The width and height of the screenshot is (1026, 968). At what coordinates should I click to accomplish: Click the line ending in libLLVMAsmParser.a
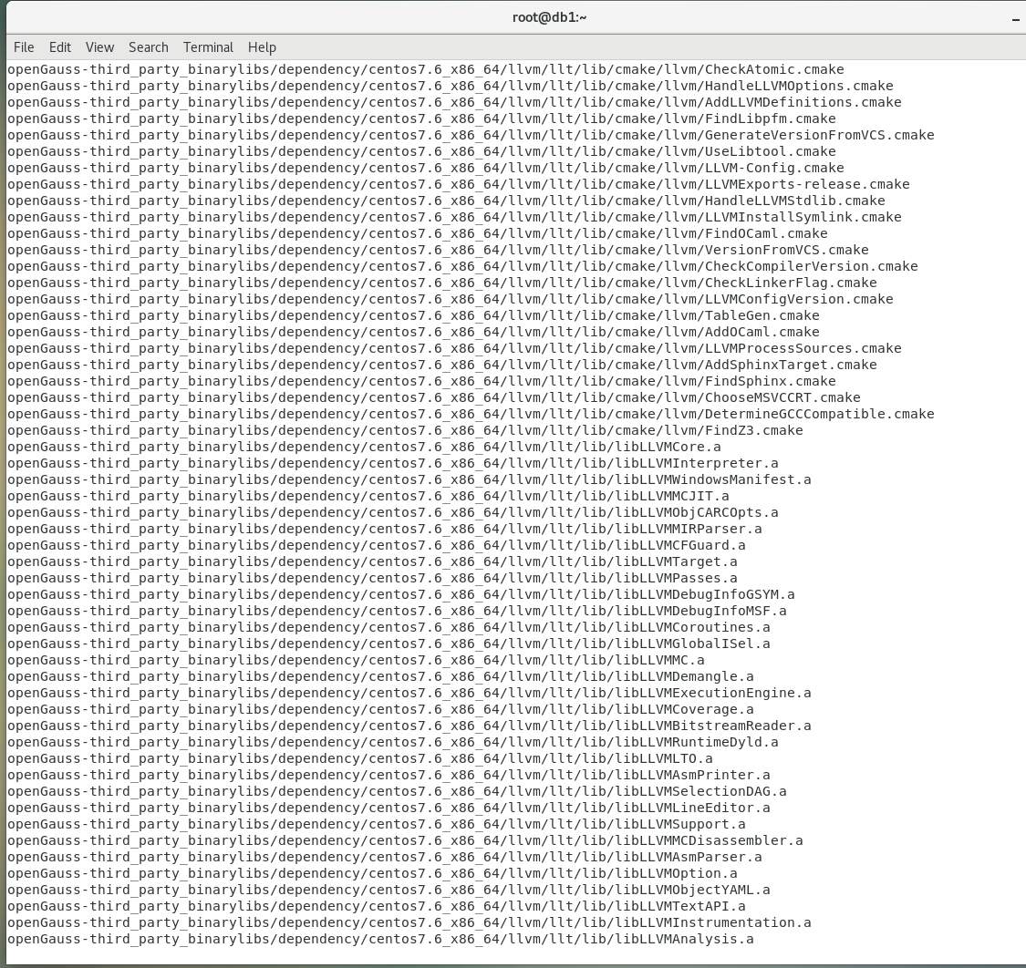[385, 856]
